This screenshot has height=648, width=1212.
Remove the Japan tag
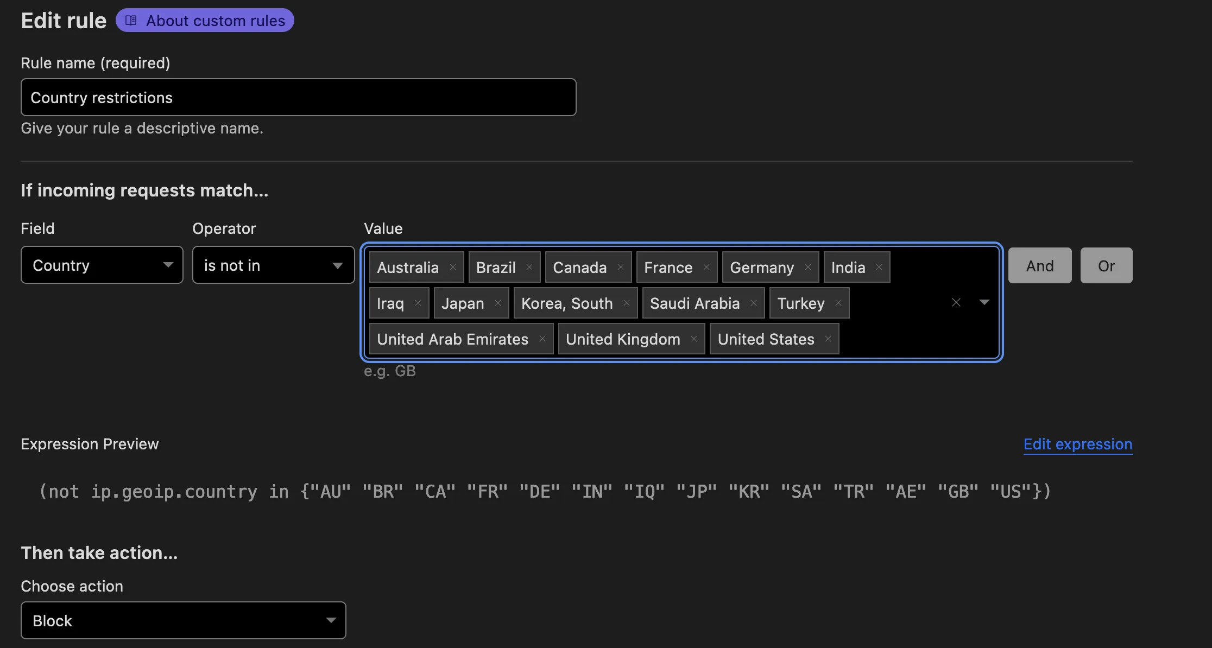pyautogui.click(x=498, y=303)
